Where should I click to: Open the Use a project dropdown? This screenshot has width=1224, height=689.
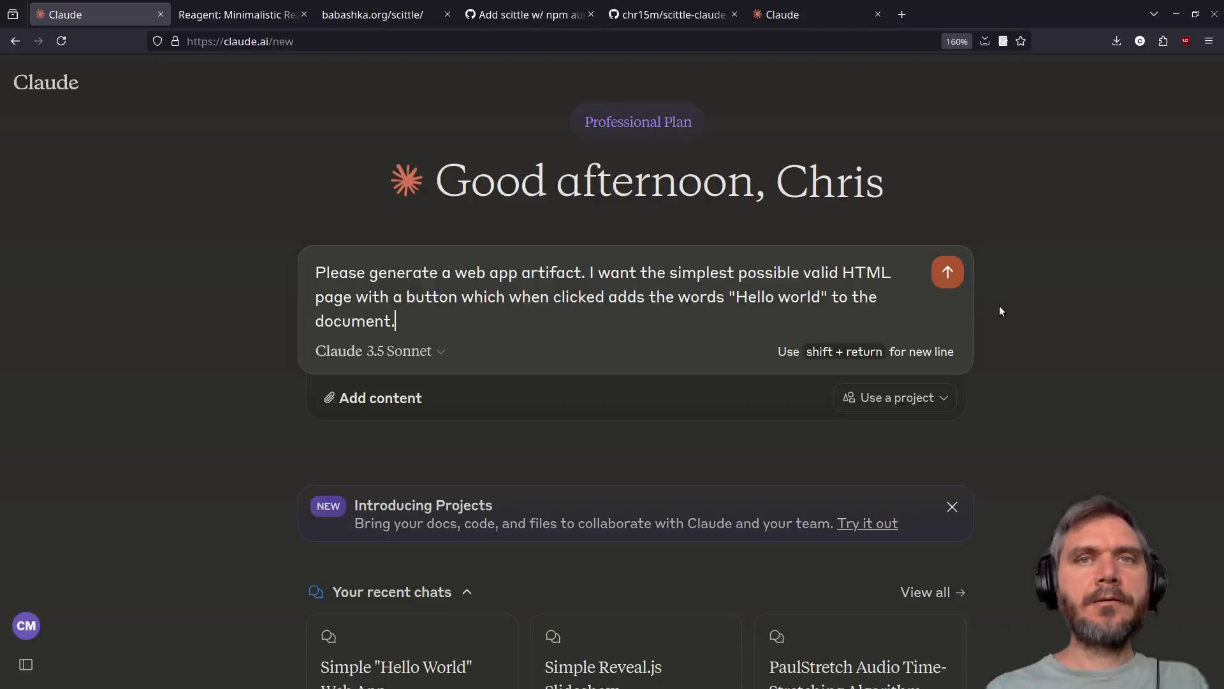tap(895, 398)
